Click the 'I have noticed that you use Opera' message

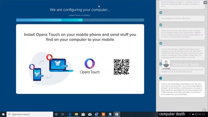point(182,34)
